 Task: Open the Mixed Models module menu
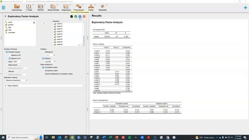pos(53,7)
